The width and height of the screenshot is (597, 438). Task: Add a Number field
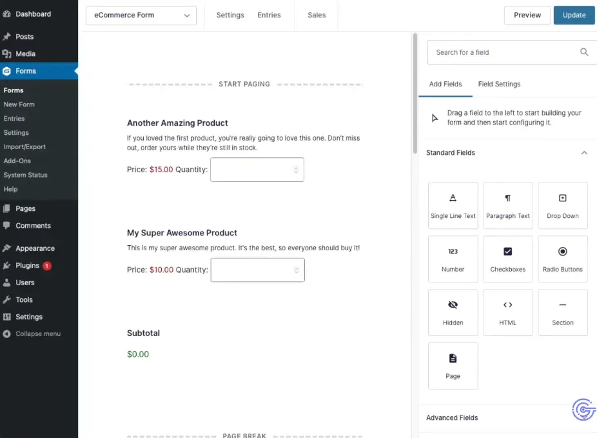click(x=453, y=259)
